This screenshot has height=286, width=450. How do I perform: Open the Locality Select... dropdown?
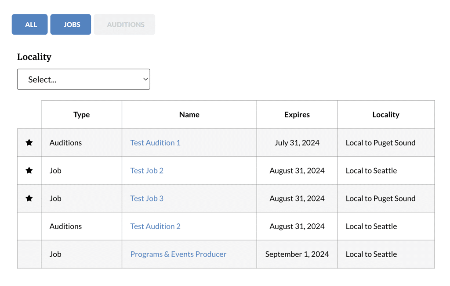click(83, 79)
